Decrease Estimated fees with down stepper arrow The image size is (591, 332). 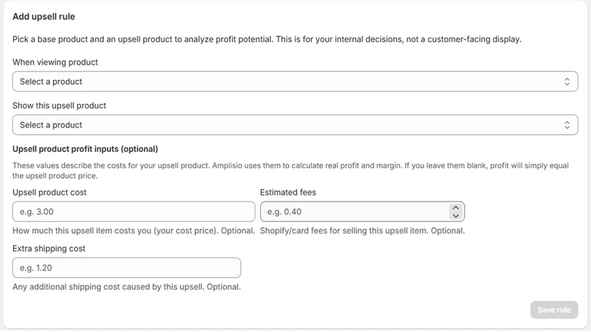tap(456, 215)
